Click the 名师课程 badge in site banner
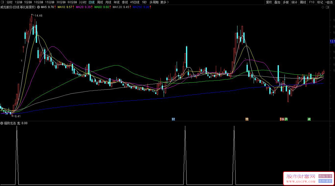The image size is (335, 186). (325, 181)
